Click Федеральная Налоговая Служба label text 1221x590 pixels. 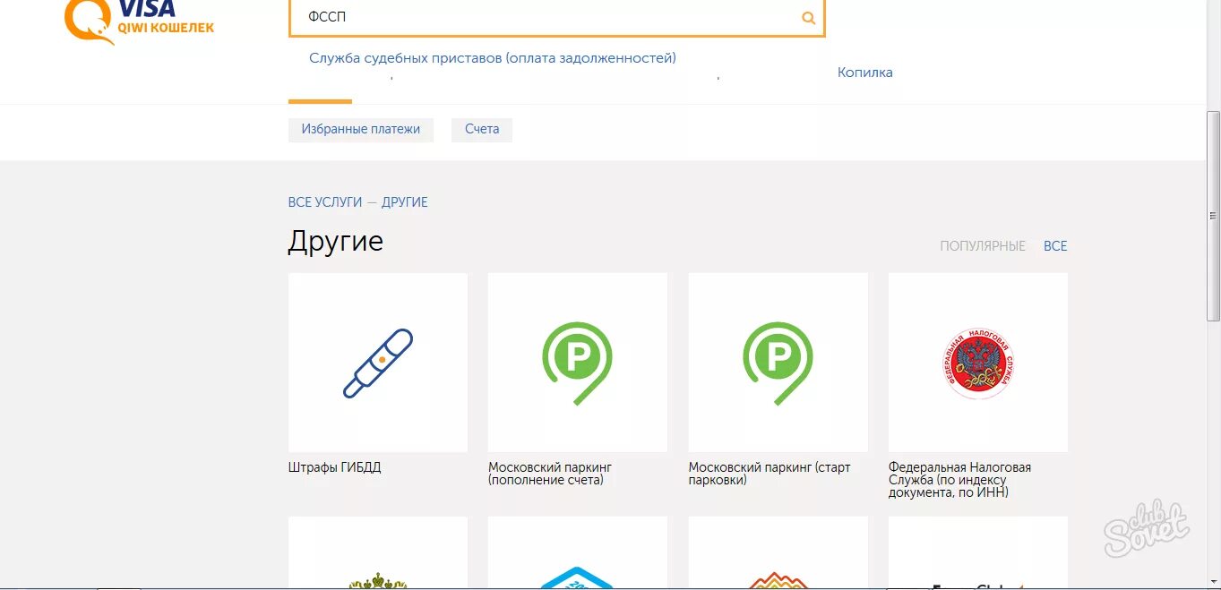tap(959, 480)
